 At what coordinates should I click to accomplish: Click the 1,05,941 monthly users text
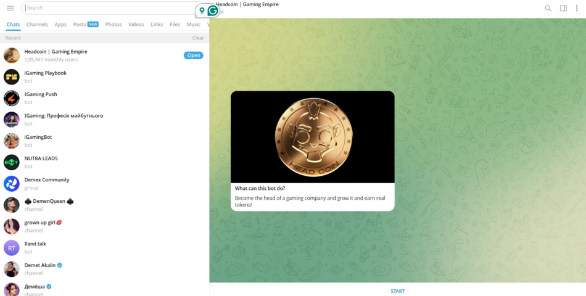(51, 59)
